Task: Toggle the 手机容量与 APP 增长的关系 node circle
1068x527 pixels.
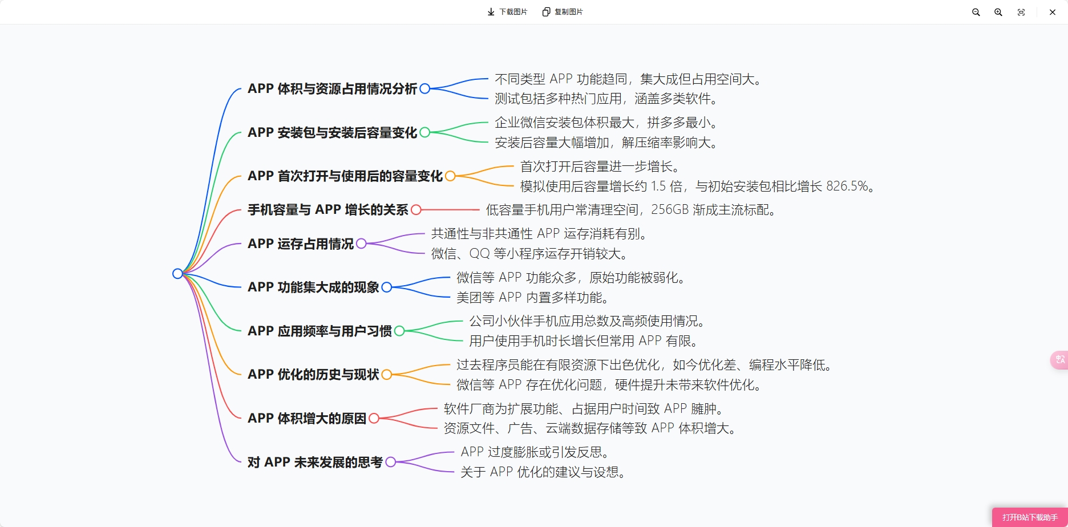Action: 416,210
